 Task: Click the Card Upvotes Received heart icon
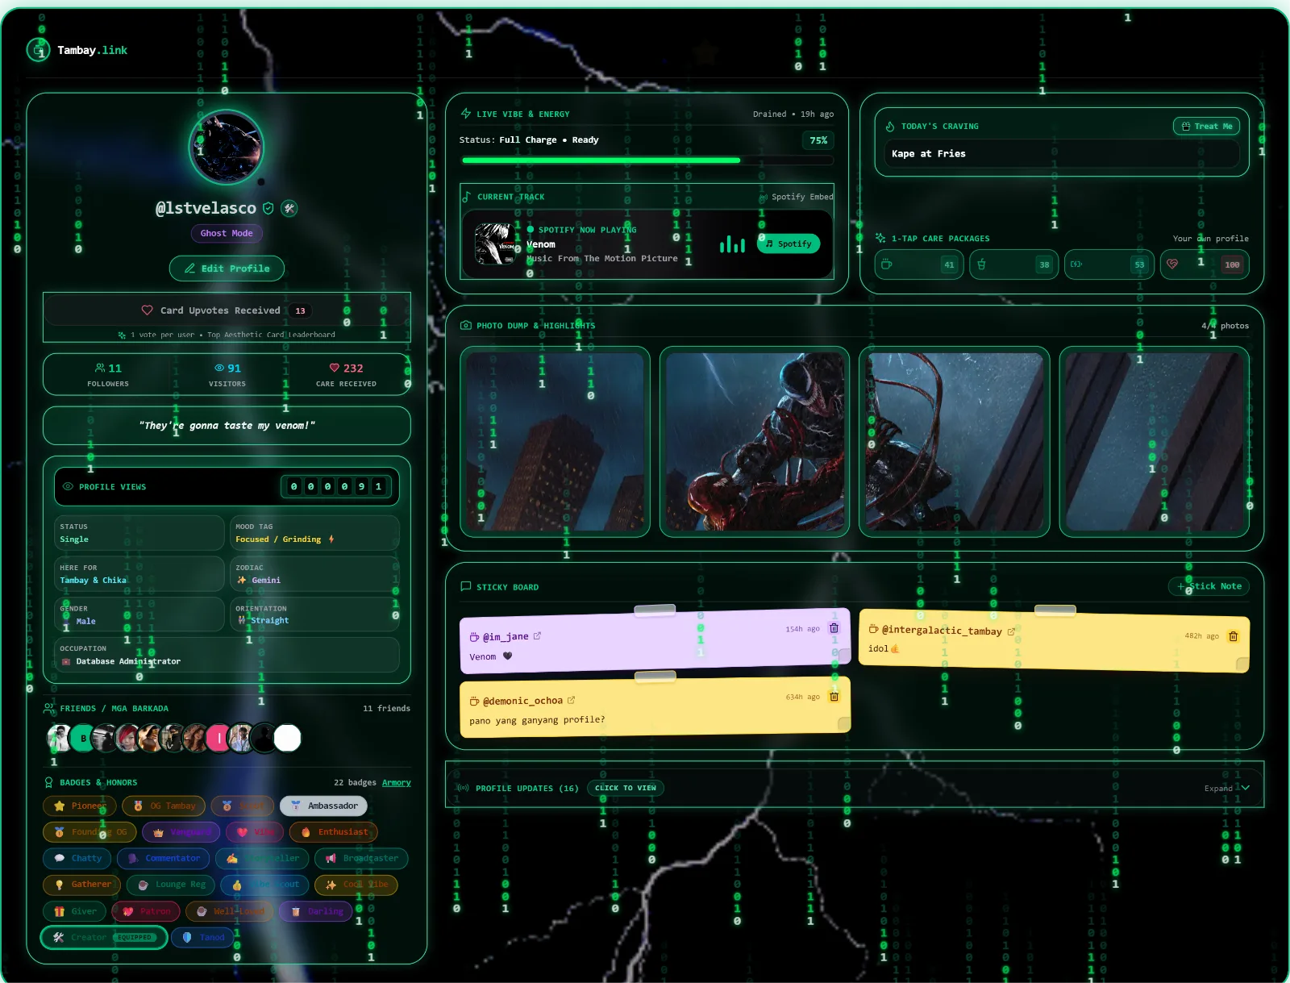[147, 310]
